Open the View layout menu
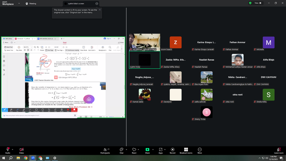This screenshot has height=161, width=286. point(258,3)
